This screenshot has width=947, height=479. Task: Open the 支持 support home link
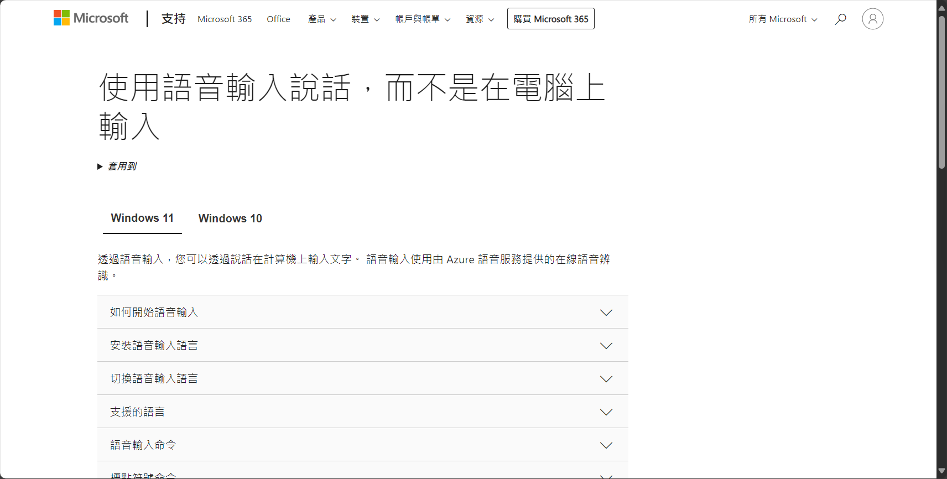click(x=173, y=19)
